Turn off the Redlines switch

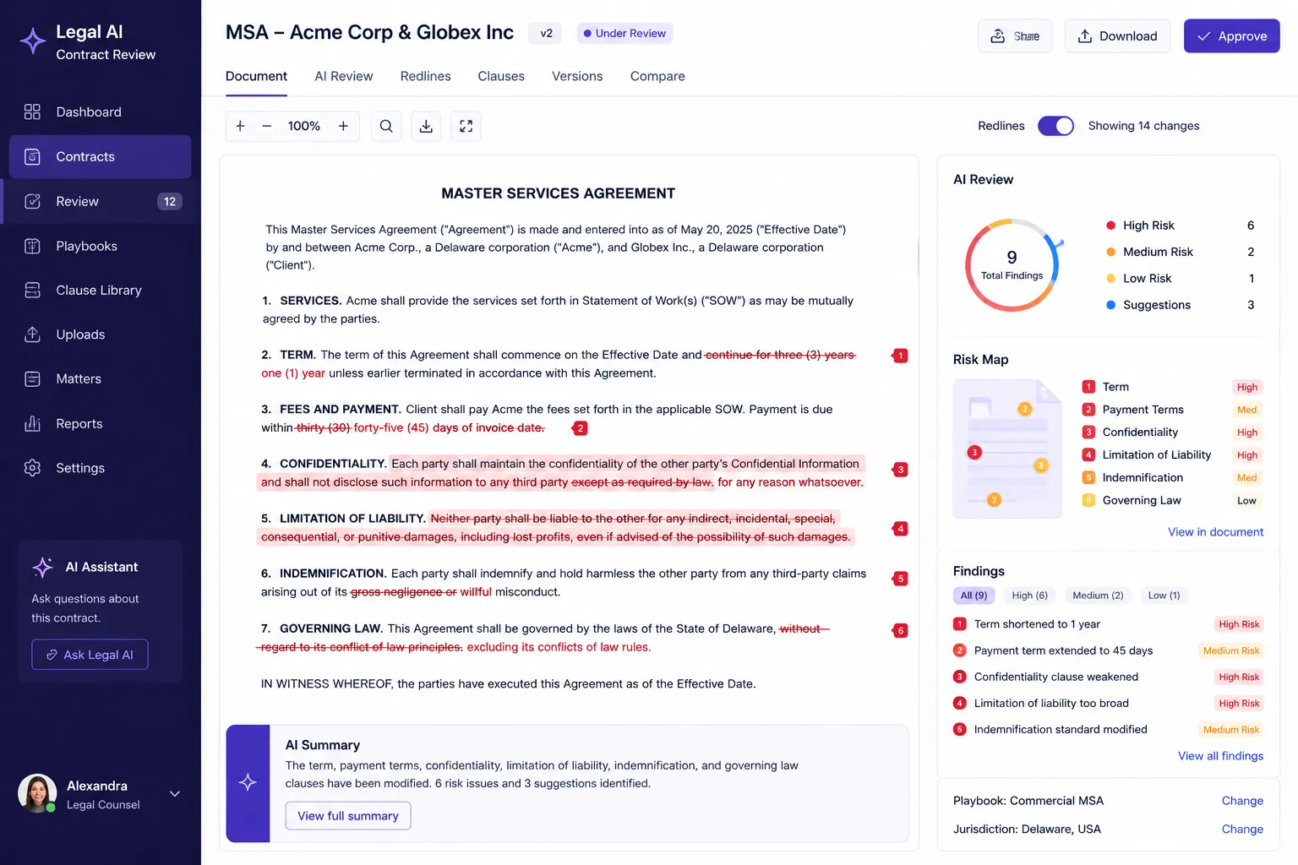pos(1055,126)
